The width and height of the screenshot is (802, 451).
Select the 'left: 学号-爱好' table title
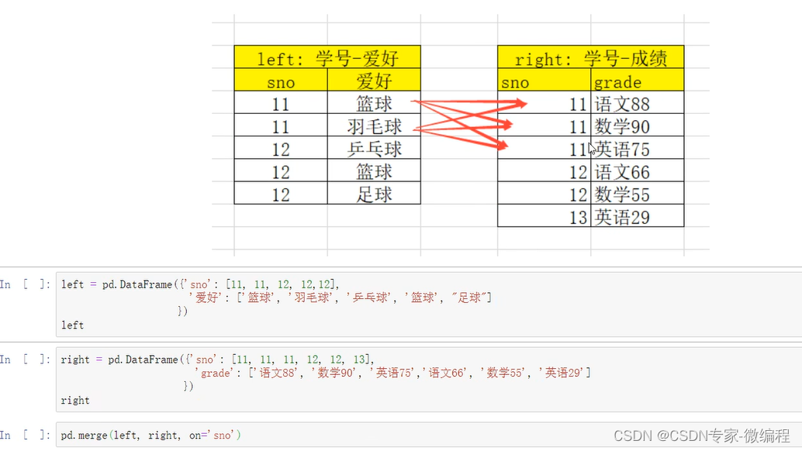pos(327,57)
